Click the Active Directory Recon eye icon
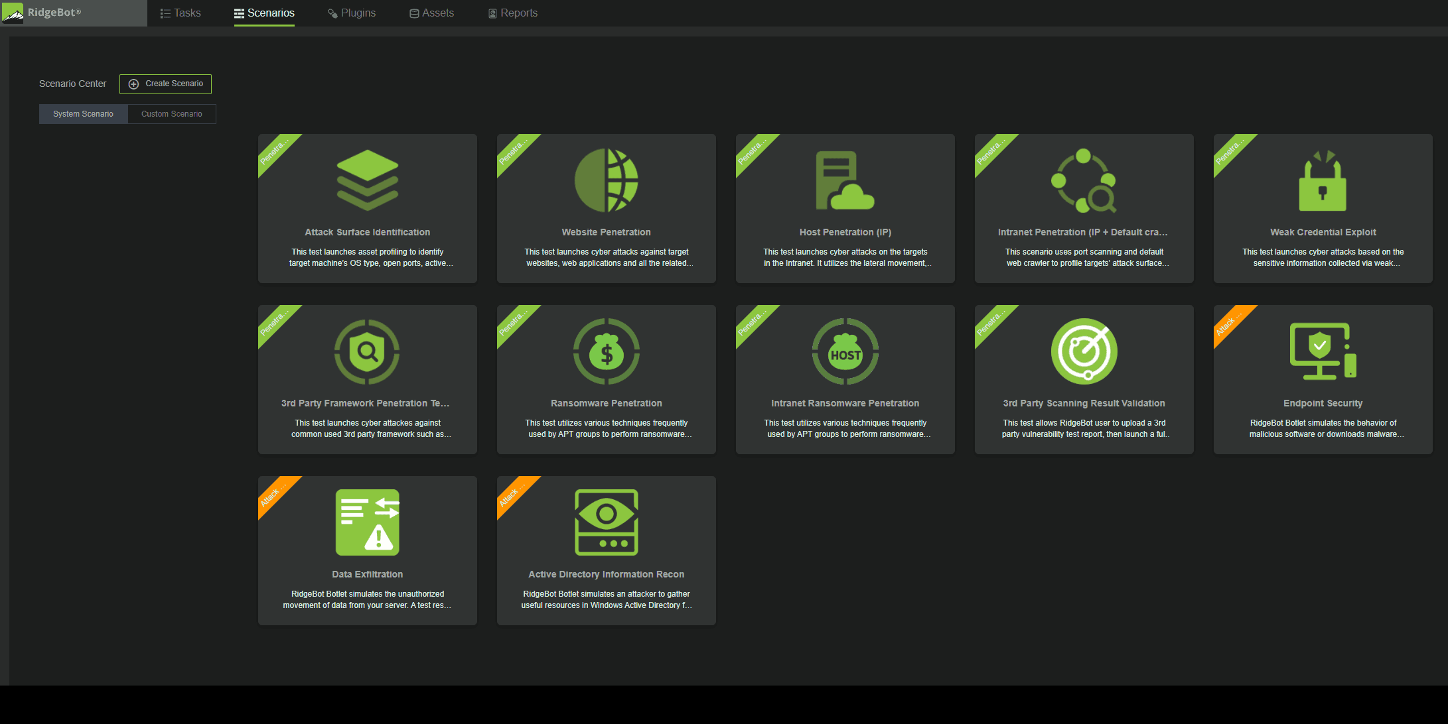The width and height of the screenshot is (1448, 724). coord(607,522)
